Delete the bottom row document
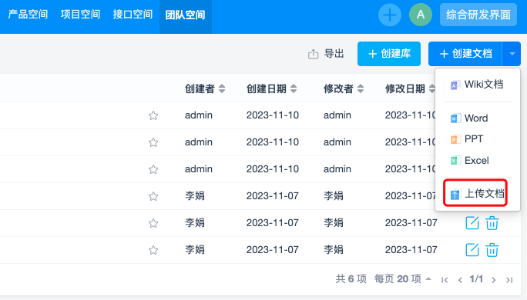The width and height of the screenshot is (527, 300). (x=492, y=250)
